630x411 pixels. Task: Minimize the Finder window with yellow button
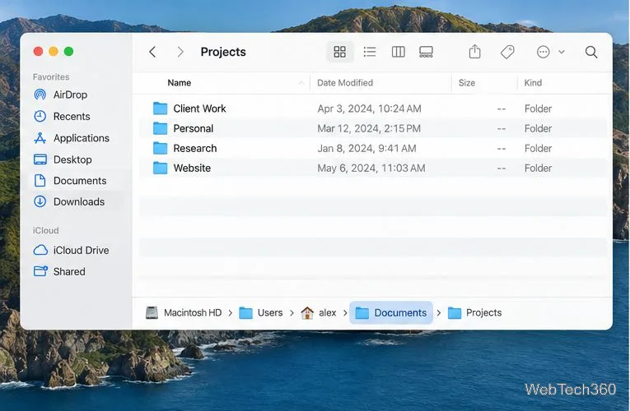54,51
